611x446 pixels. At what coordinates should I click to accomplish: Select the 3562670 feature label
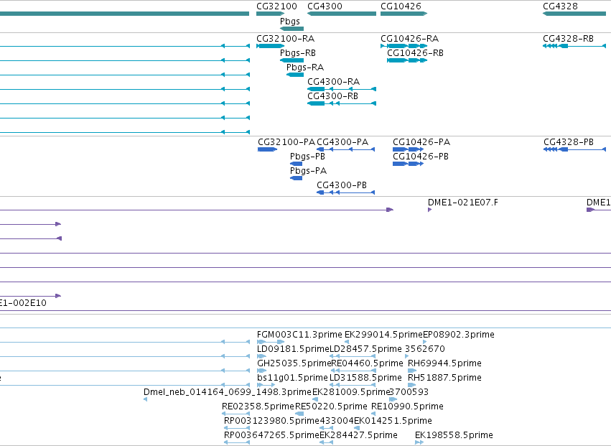click(x=425, y=349)
